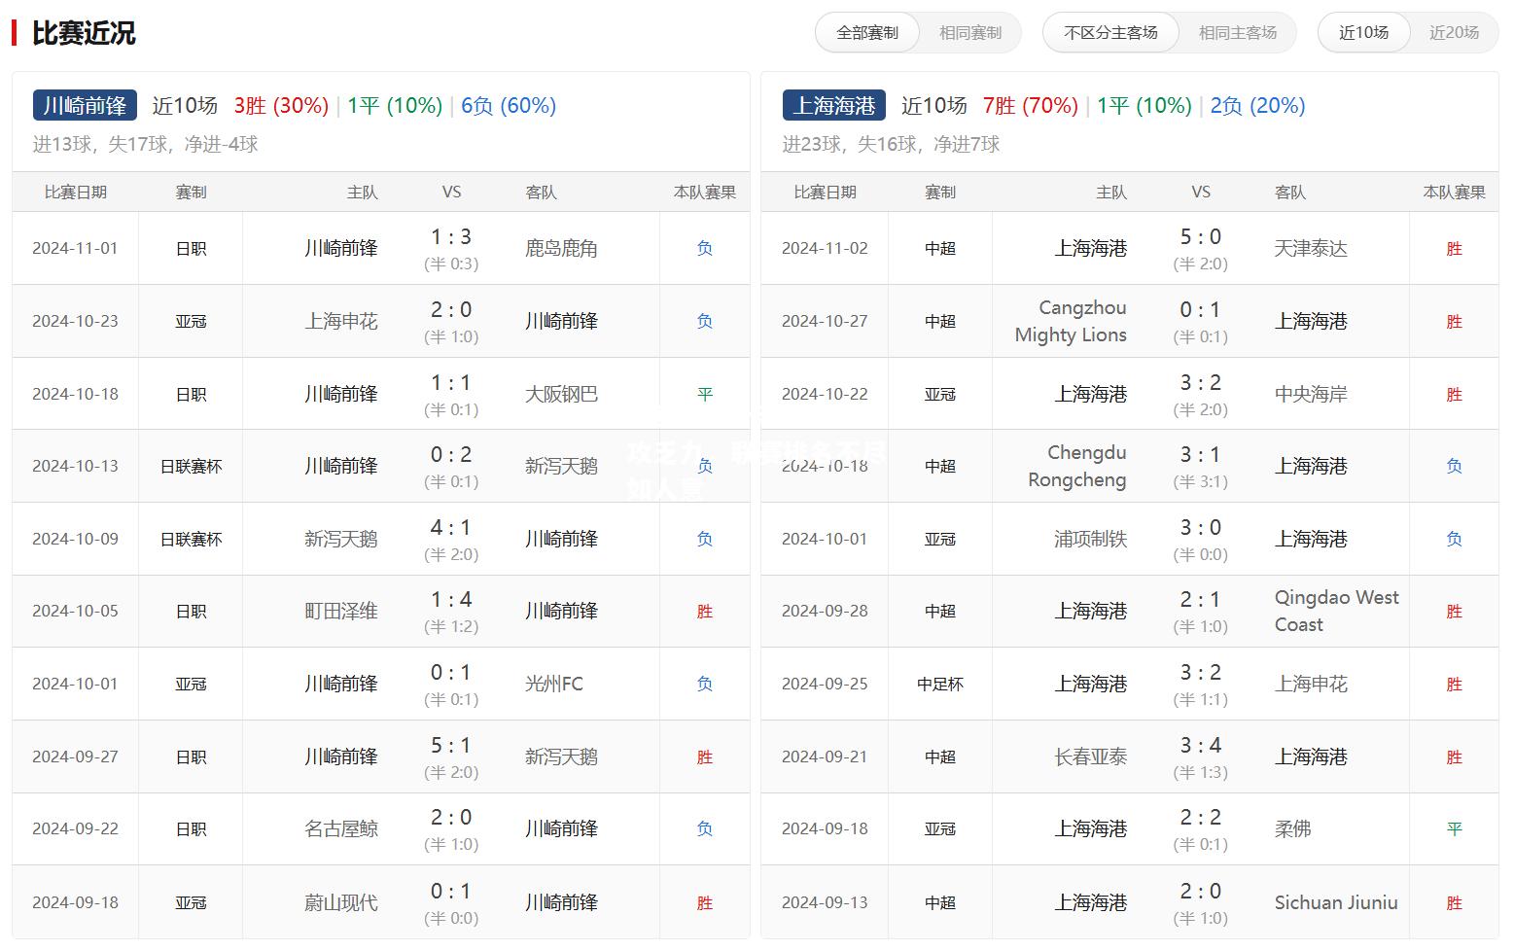Click 进13球，失17球 summary line
This screenshot has width=1514, height=950.
pos(146,144)
